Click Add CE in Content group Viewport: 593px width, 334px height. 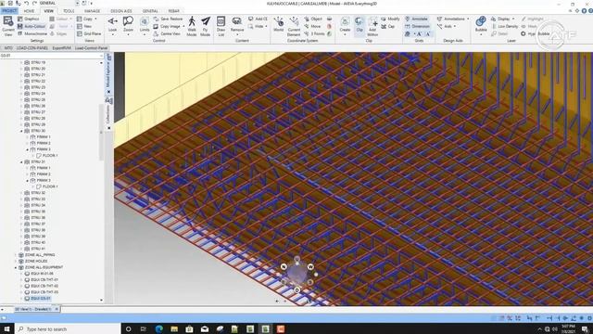tap(258, 19)
